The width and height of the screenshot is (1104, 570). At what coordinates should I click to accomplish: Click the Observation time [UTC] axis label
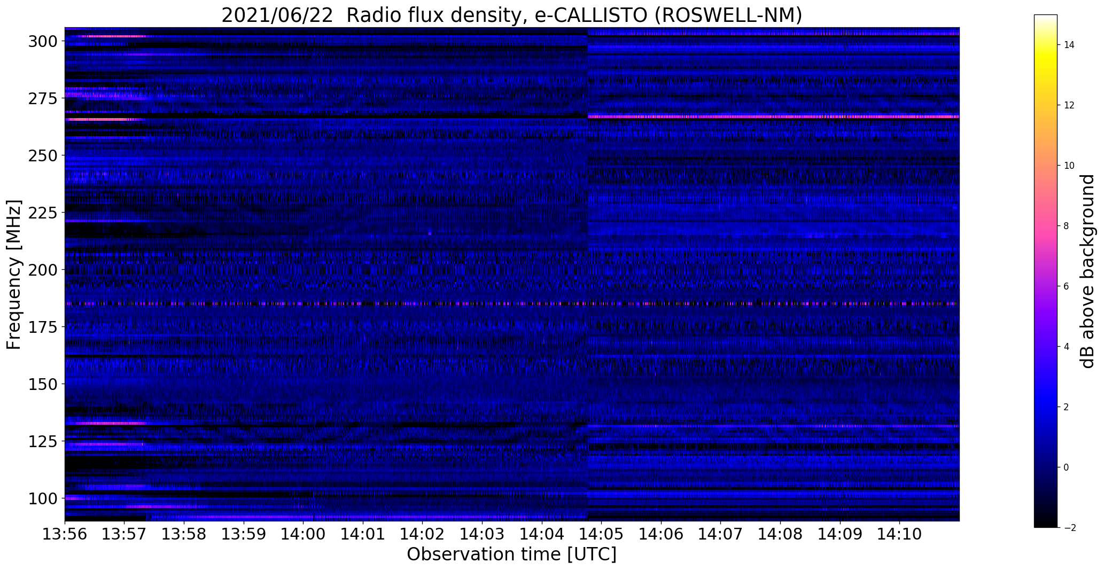511,555
